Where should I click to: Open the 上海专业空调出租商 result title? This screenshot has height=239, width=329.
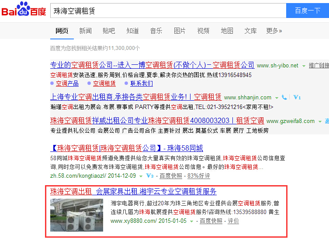click(136, 97)
